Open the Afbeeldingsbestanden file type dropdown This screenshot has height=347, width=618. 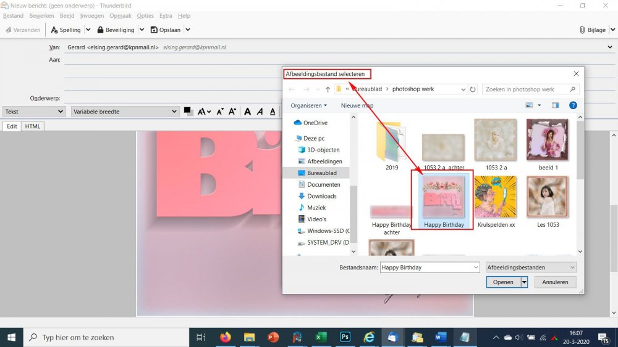pos(531,267)
